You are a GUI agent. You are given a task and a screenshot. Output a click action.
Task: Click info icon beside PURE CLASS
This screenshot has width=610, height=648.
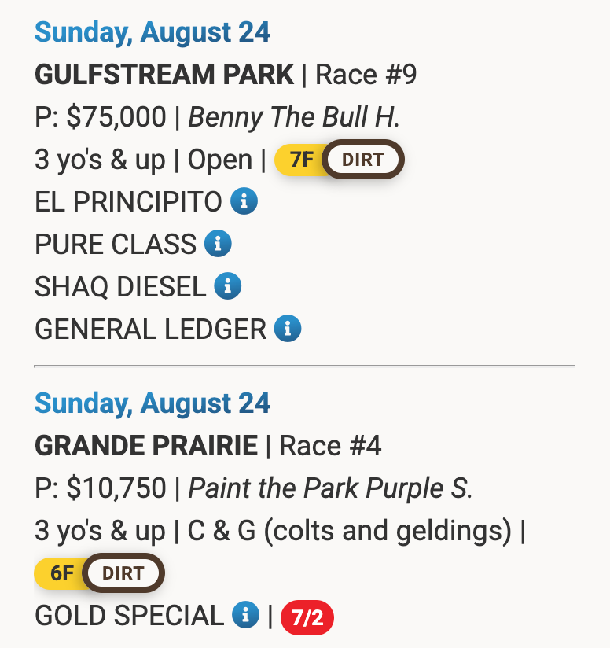pyautogui.click(x=218, y=244)
